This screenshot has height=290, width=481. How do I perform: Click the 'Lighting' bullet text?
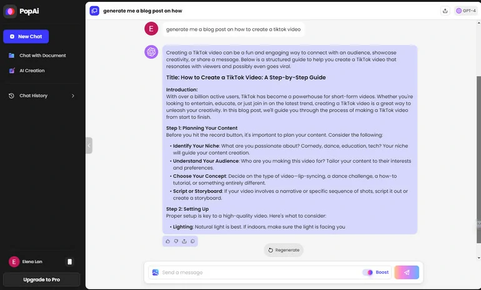(x=183, y=227)
